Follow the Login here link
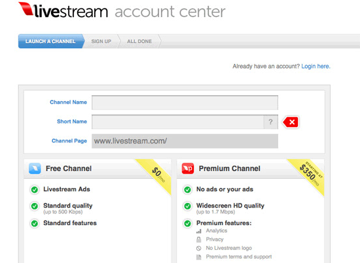The height and width of the screenshot is (263, 360). [x=315, y=67]
